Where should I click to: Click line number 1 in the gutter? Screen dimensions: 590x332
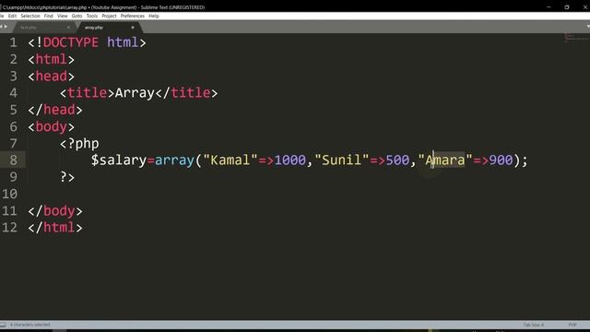(14, 42)
